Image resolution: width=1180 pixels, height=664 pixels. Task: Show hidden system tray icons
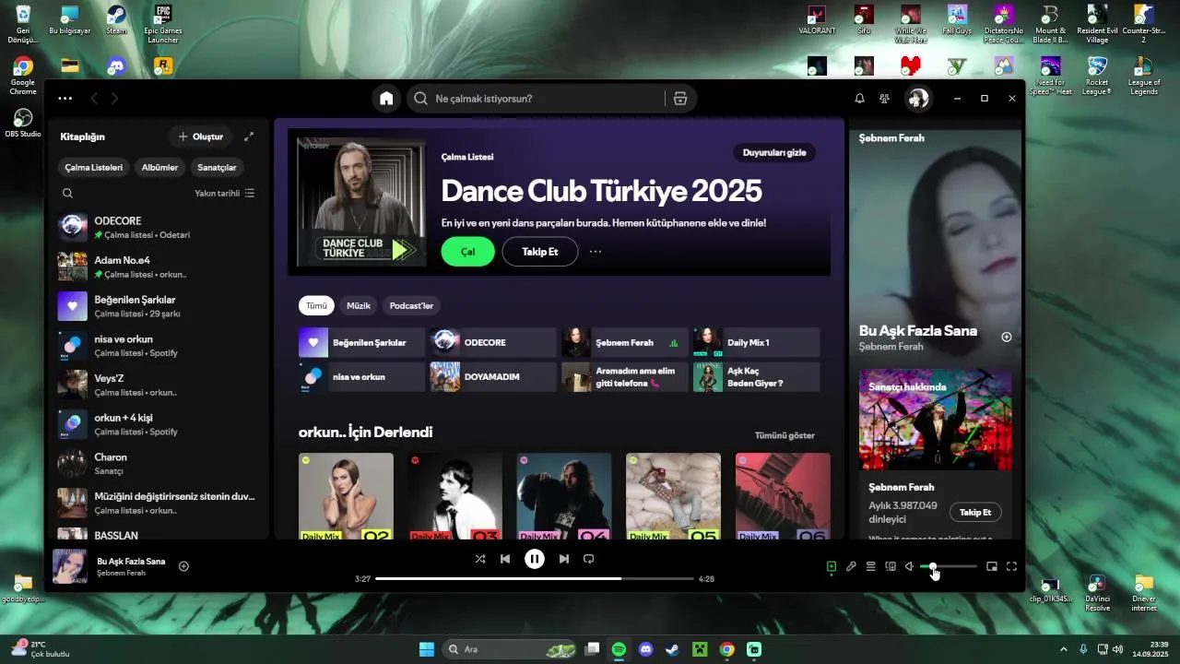1063,649
